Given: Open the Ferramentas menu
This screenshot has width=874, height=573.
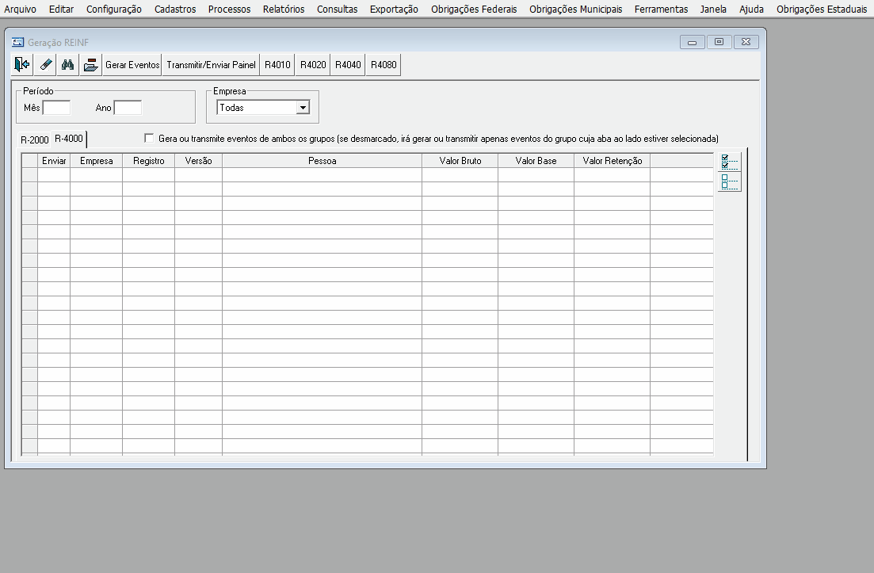Looking at the screenshot, I should (661, 9).
